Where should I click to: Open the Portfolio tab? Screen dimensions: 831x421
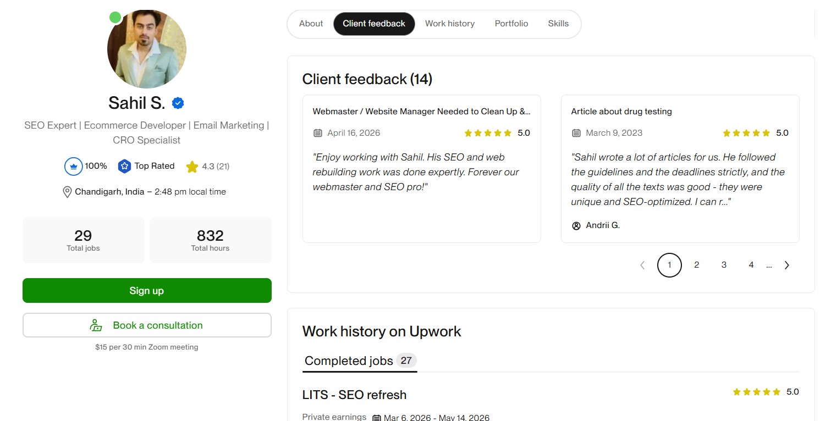click(x=511, y=24)
